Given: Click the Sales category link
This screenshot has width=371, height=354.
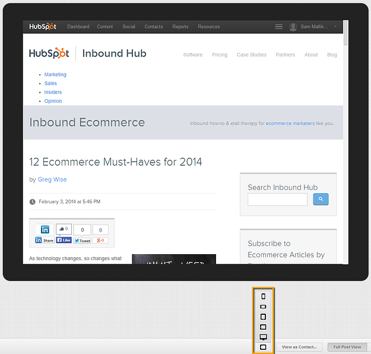Looking at the screenshot, I should 50,83.
